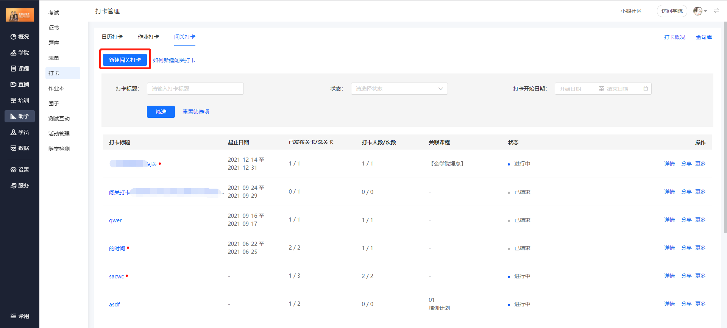This screenshot has height=328, width=727.
Task: Click the 重置筛选项 reset link
Action: [x=196, y=112]
